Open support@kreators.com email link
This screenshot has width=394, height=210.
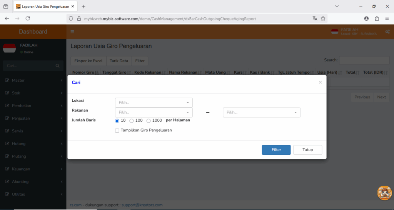pos(142,205)
